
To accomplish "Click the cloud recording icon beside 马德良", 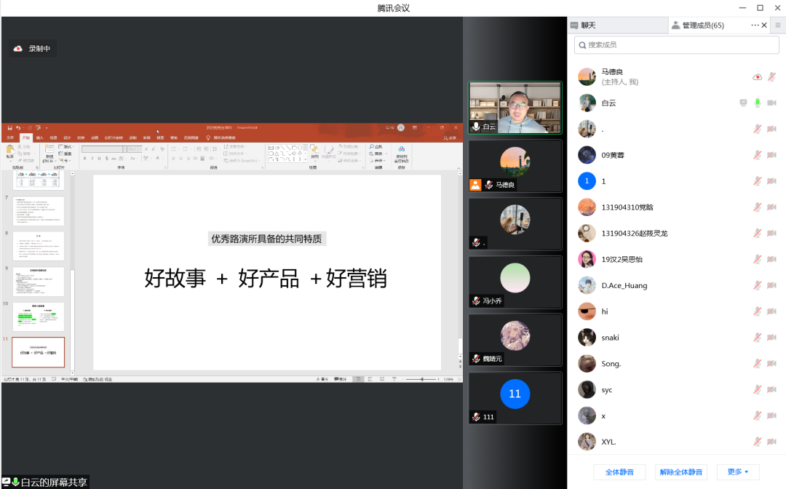I will point(757,77).
